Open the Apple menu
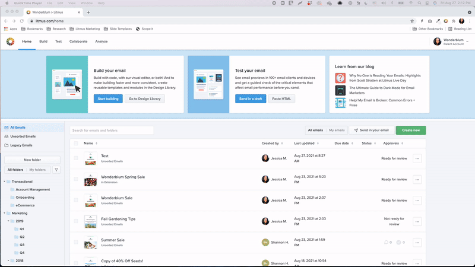The height and width of the screenshot is (267, 475). click(x=7, y=3)
